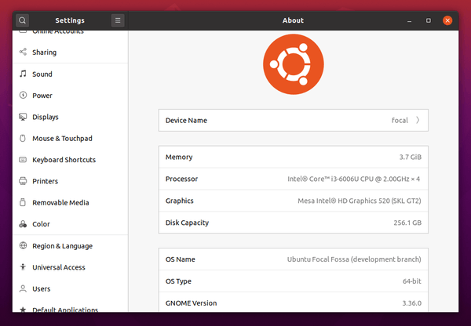The image size is (471, 326).
Task: Click the Processor value Intel Core i3-6006U
Action: pos(353,179)
